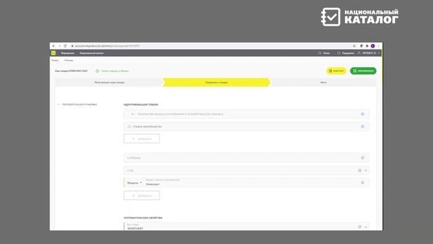This screenshot has width=433, height=244.
Task: Open browser three-dot menu
Action: (x=379, y=46)
